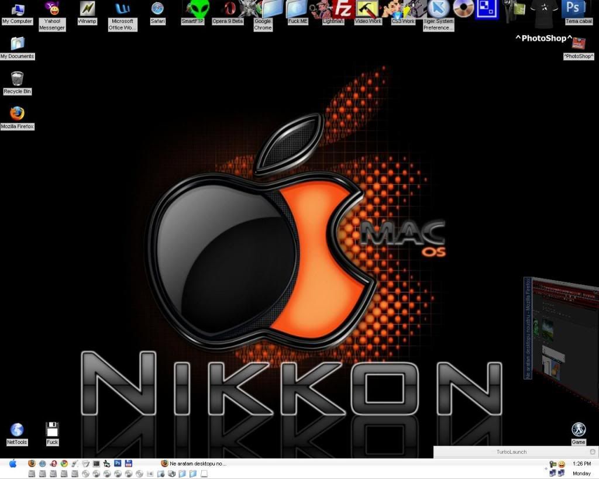The image size is (599, 479).
Task: Click the FileZilla desktop icon
Action: (342, 8)
